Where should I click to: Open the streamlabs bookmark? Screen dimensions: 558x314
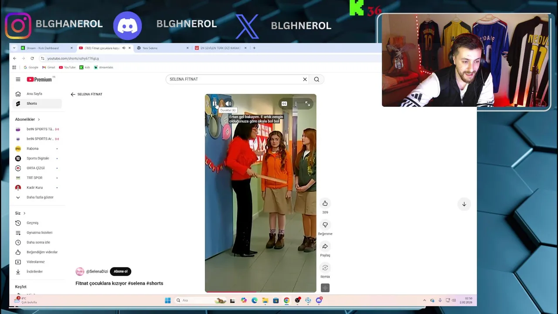[x=103, y=68]
